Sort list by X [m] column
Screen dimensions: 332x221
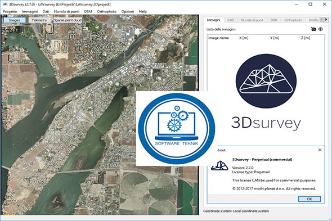[244, 38]
